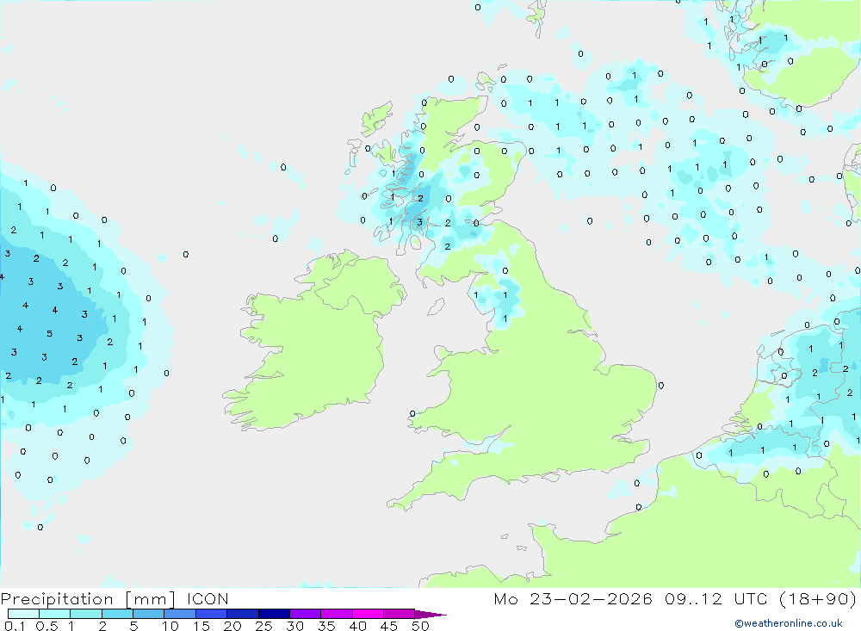Click the "25" legend scale label
The height and width of the screenshot is (631, 861).
pos(263,626)
